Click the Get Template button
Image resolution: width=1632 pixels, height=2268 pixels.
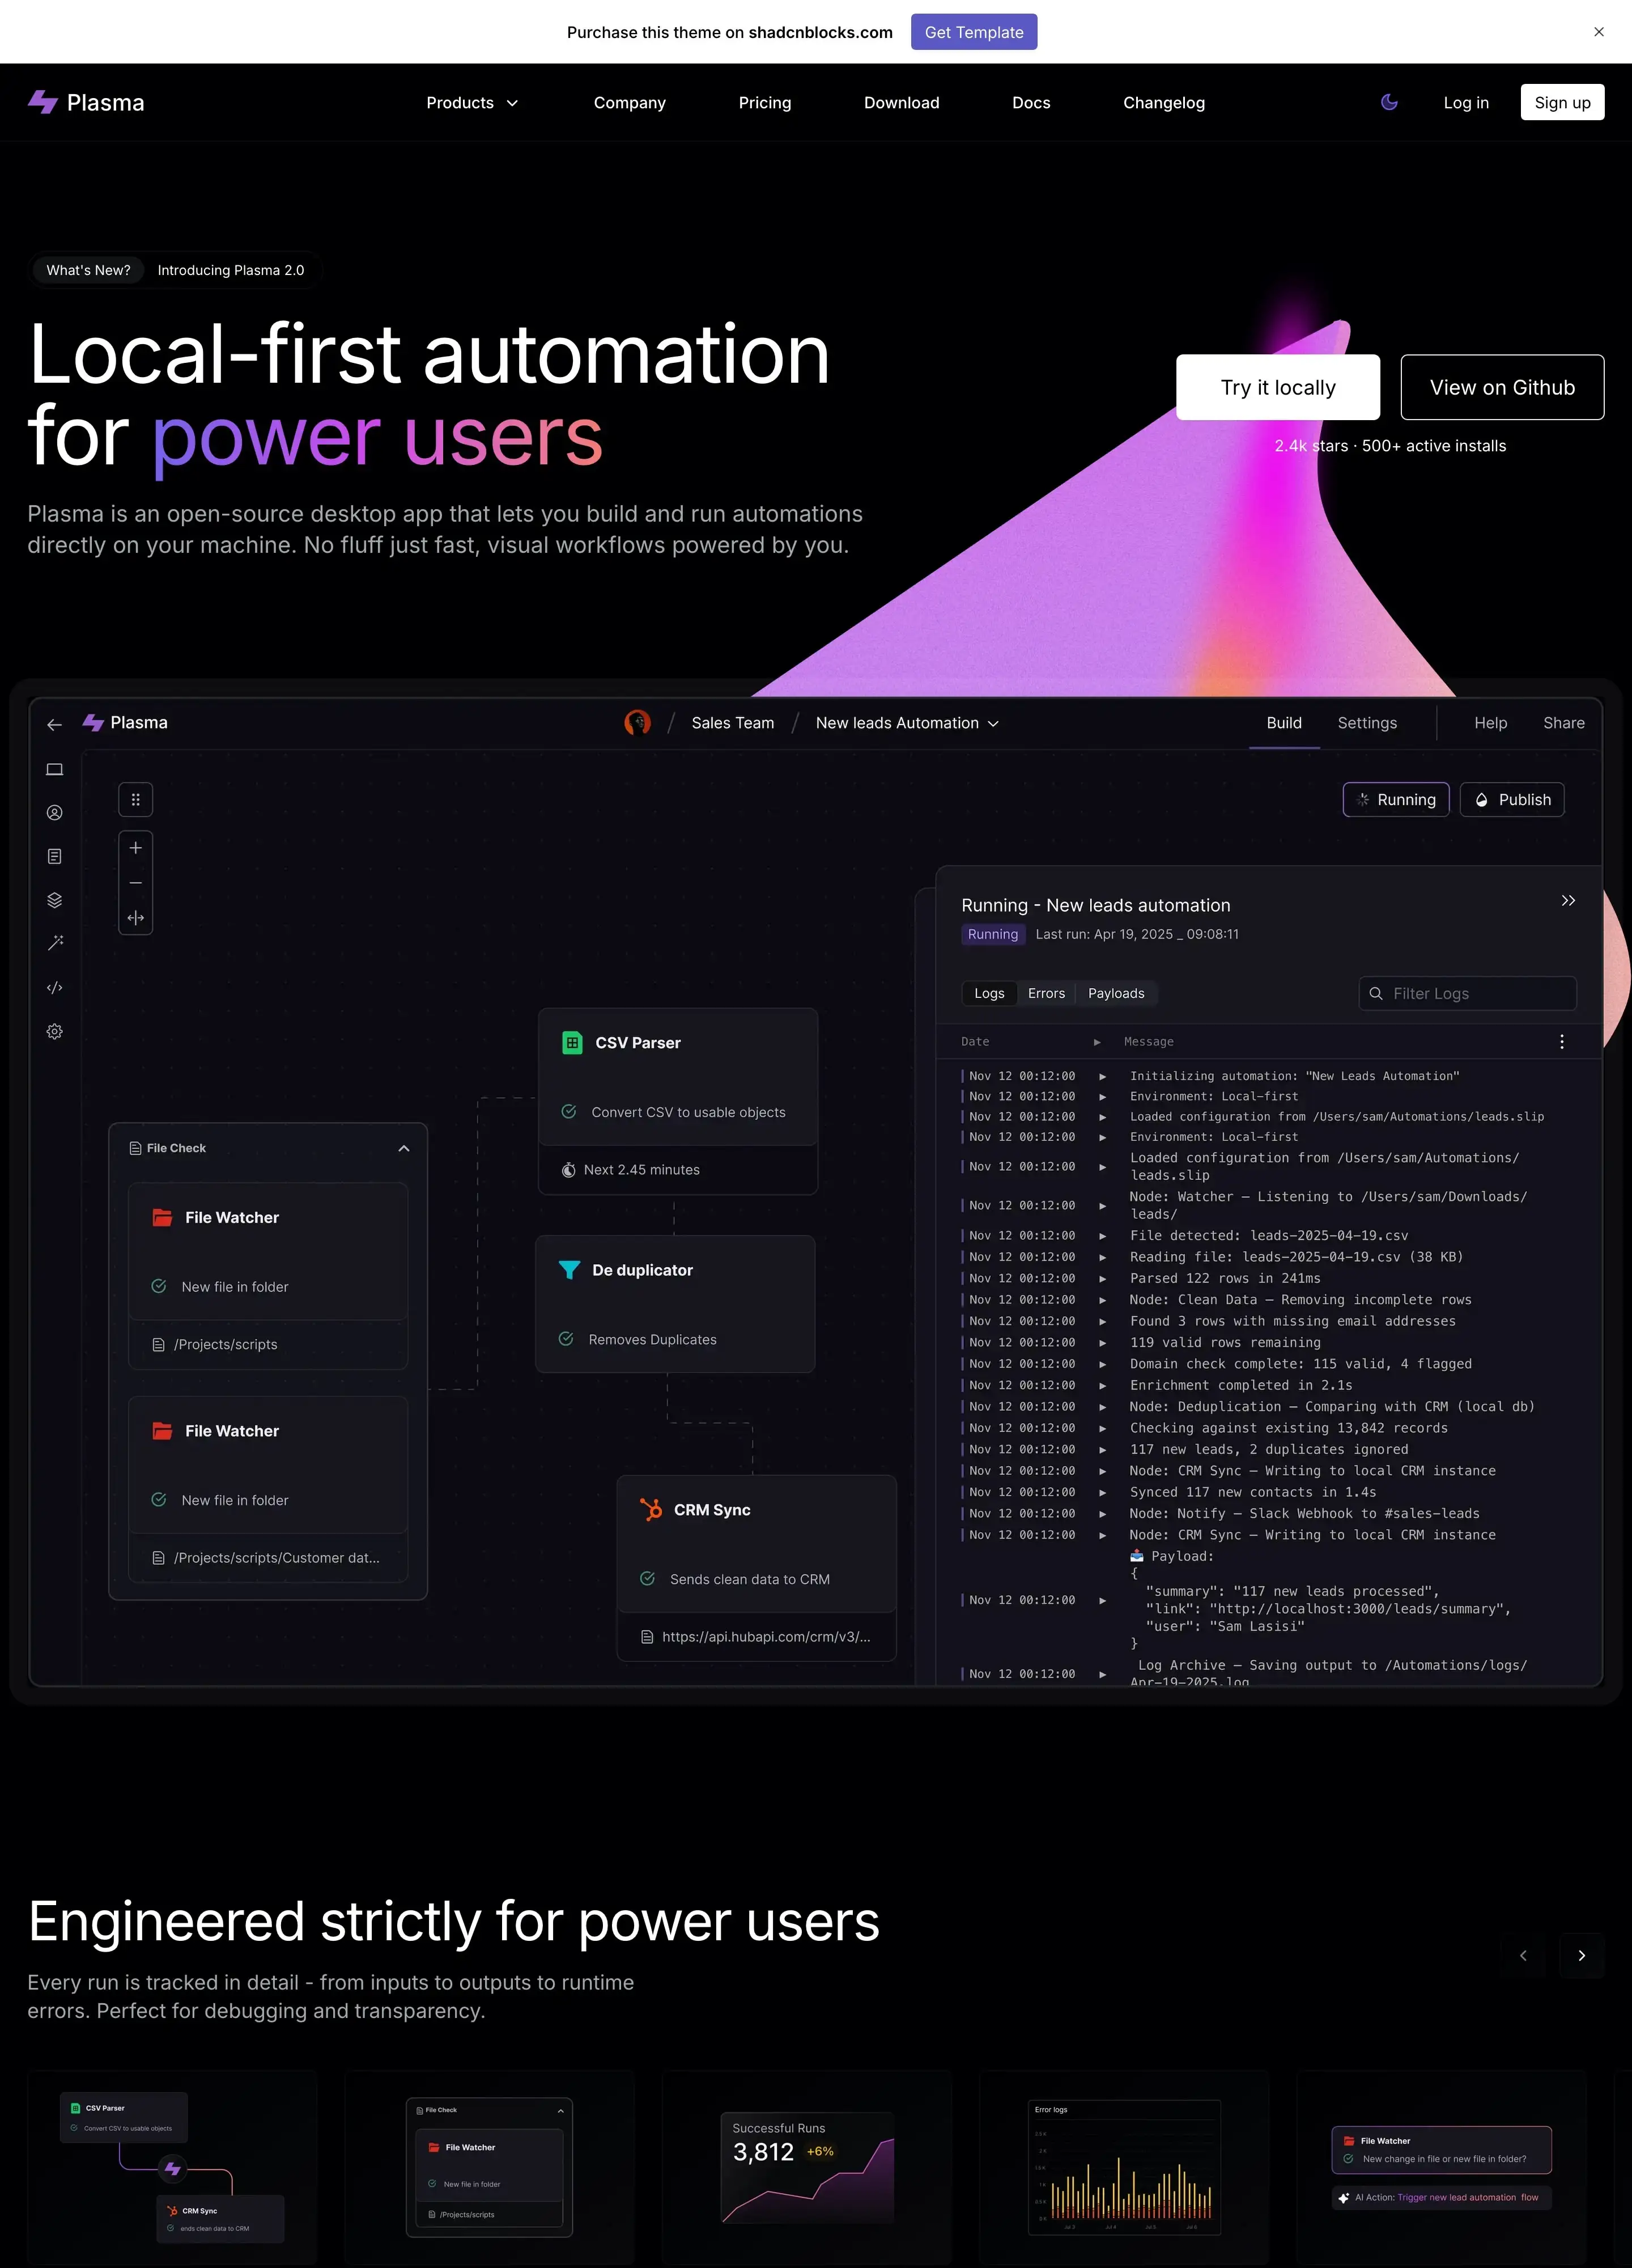tap(974, 32)
